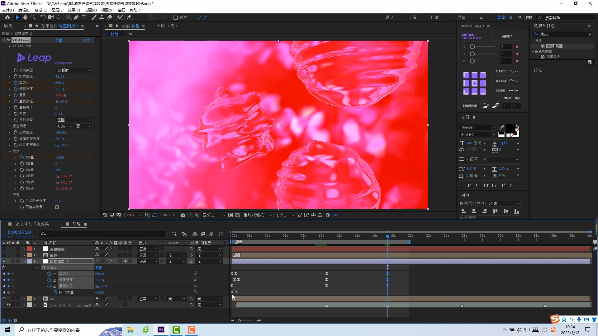Select the Zoom magnifier tool

click(x=33, y=17)
